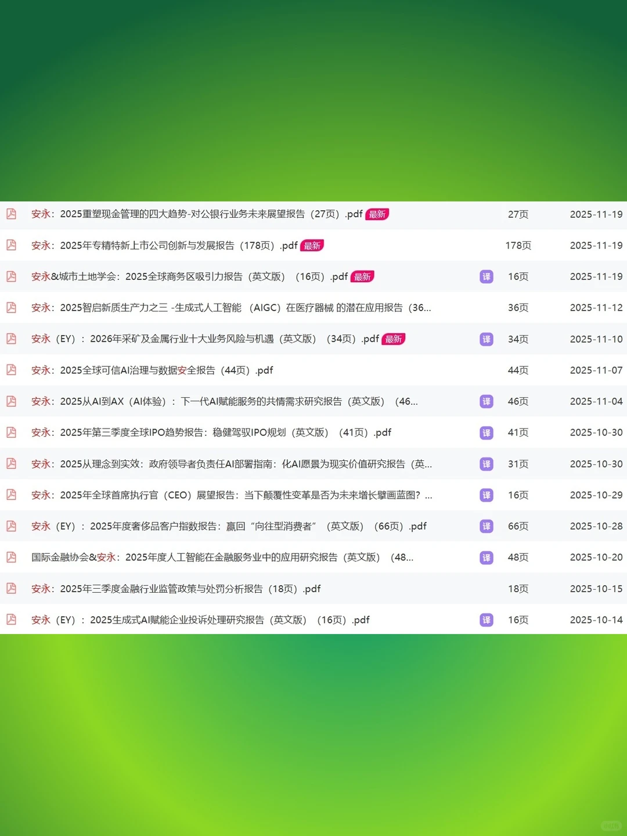
Task: Click the 27页 page count indicator
Action: click(x=518, y=214)
